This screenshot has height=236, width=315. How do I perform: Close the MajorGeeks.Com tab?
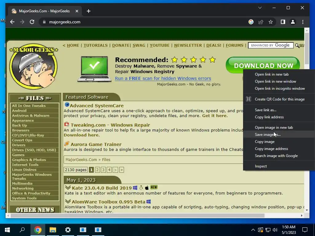coord(77,11)
